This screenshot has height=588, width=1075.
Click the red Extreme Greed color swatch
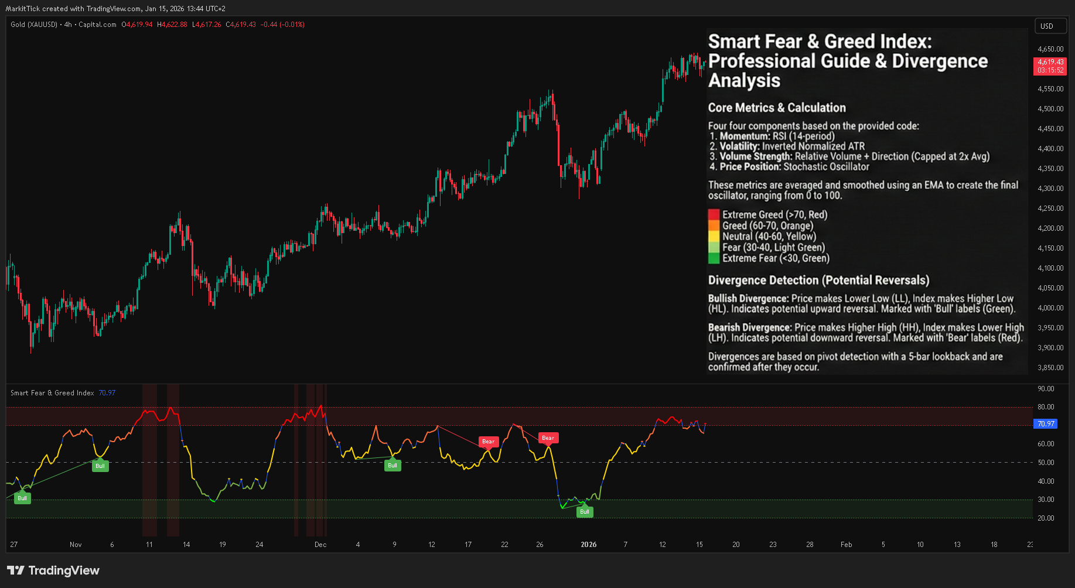714,214
